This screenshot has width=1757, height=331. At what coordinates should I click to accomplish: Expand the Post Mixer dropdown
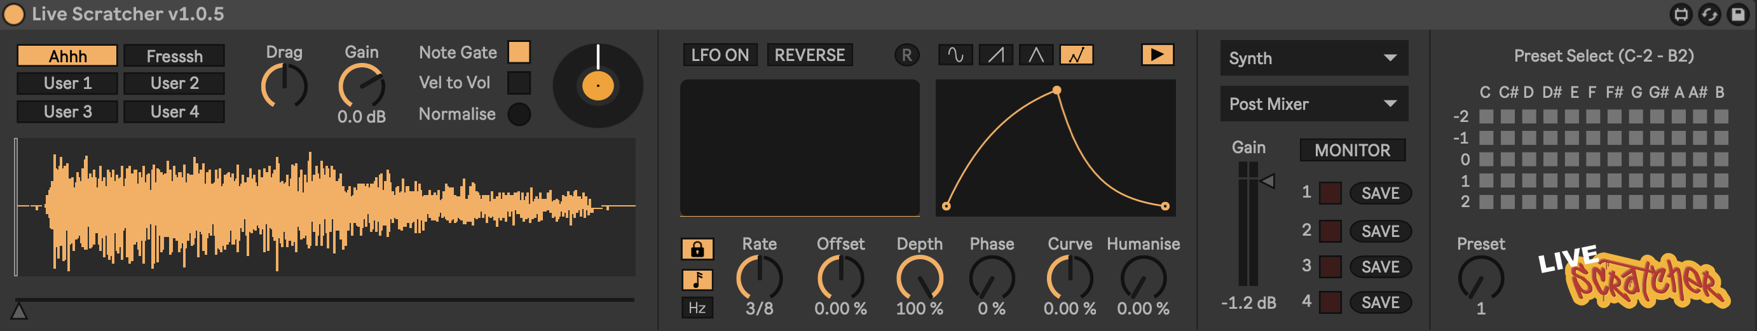pos(1313,104)
